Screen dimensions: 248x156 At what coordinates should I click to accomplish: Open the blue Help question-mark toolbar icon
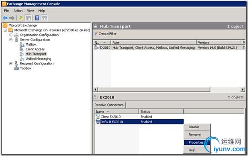(37, 18)
